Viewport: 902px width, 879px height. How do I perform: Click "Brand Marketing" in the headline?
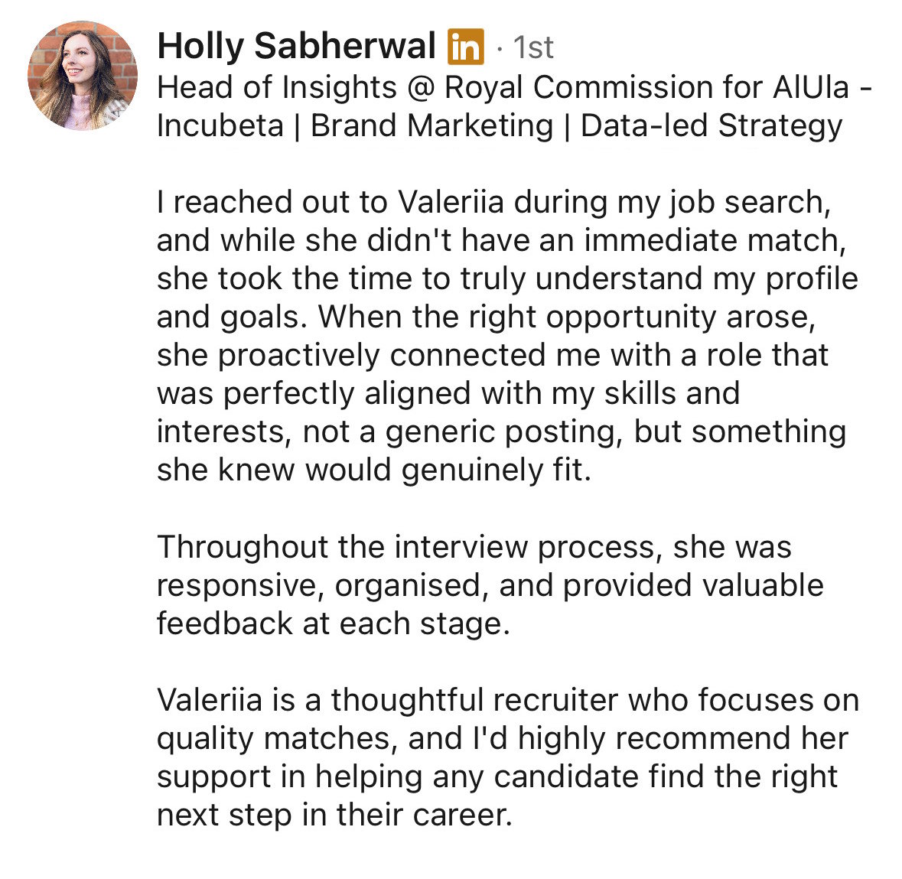tap(431, 125)
